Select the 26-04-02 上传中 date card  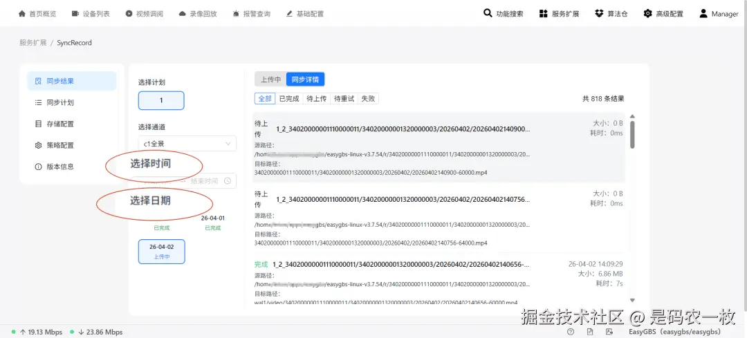point(161,252)
